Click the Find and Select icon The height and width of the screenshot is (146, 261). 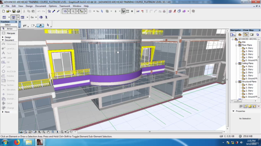49,11
